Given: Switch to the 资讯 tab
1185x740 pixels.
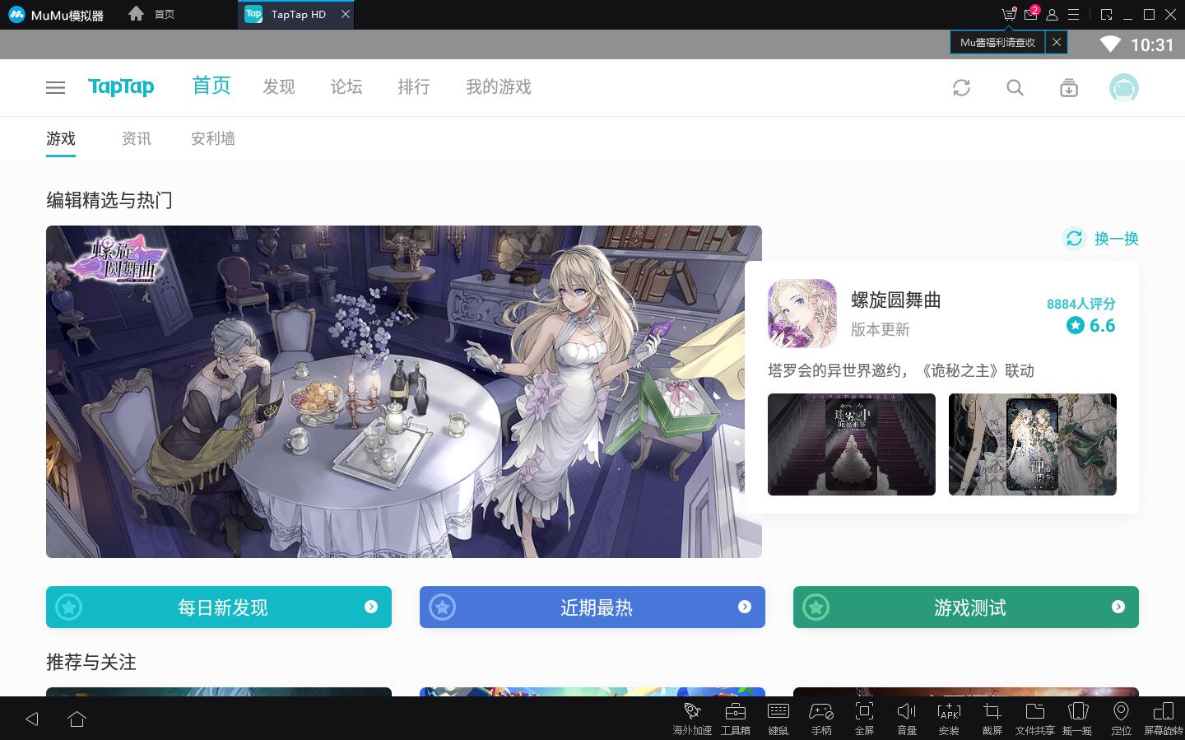Looking at the screenshot, I should (137, 138).
